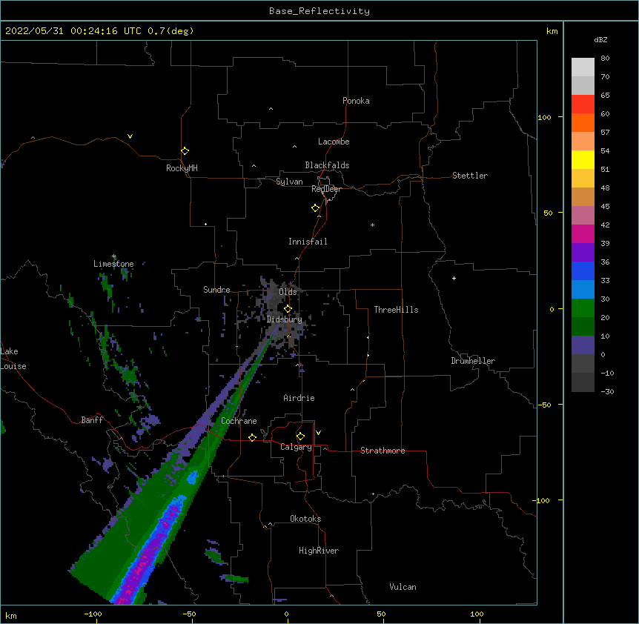The height and width of the screenshot is (624, 639).
Task: Click the RedDeer city label
Action: click(326, 189)
